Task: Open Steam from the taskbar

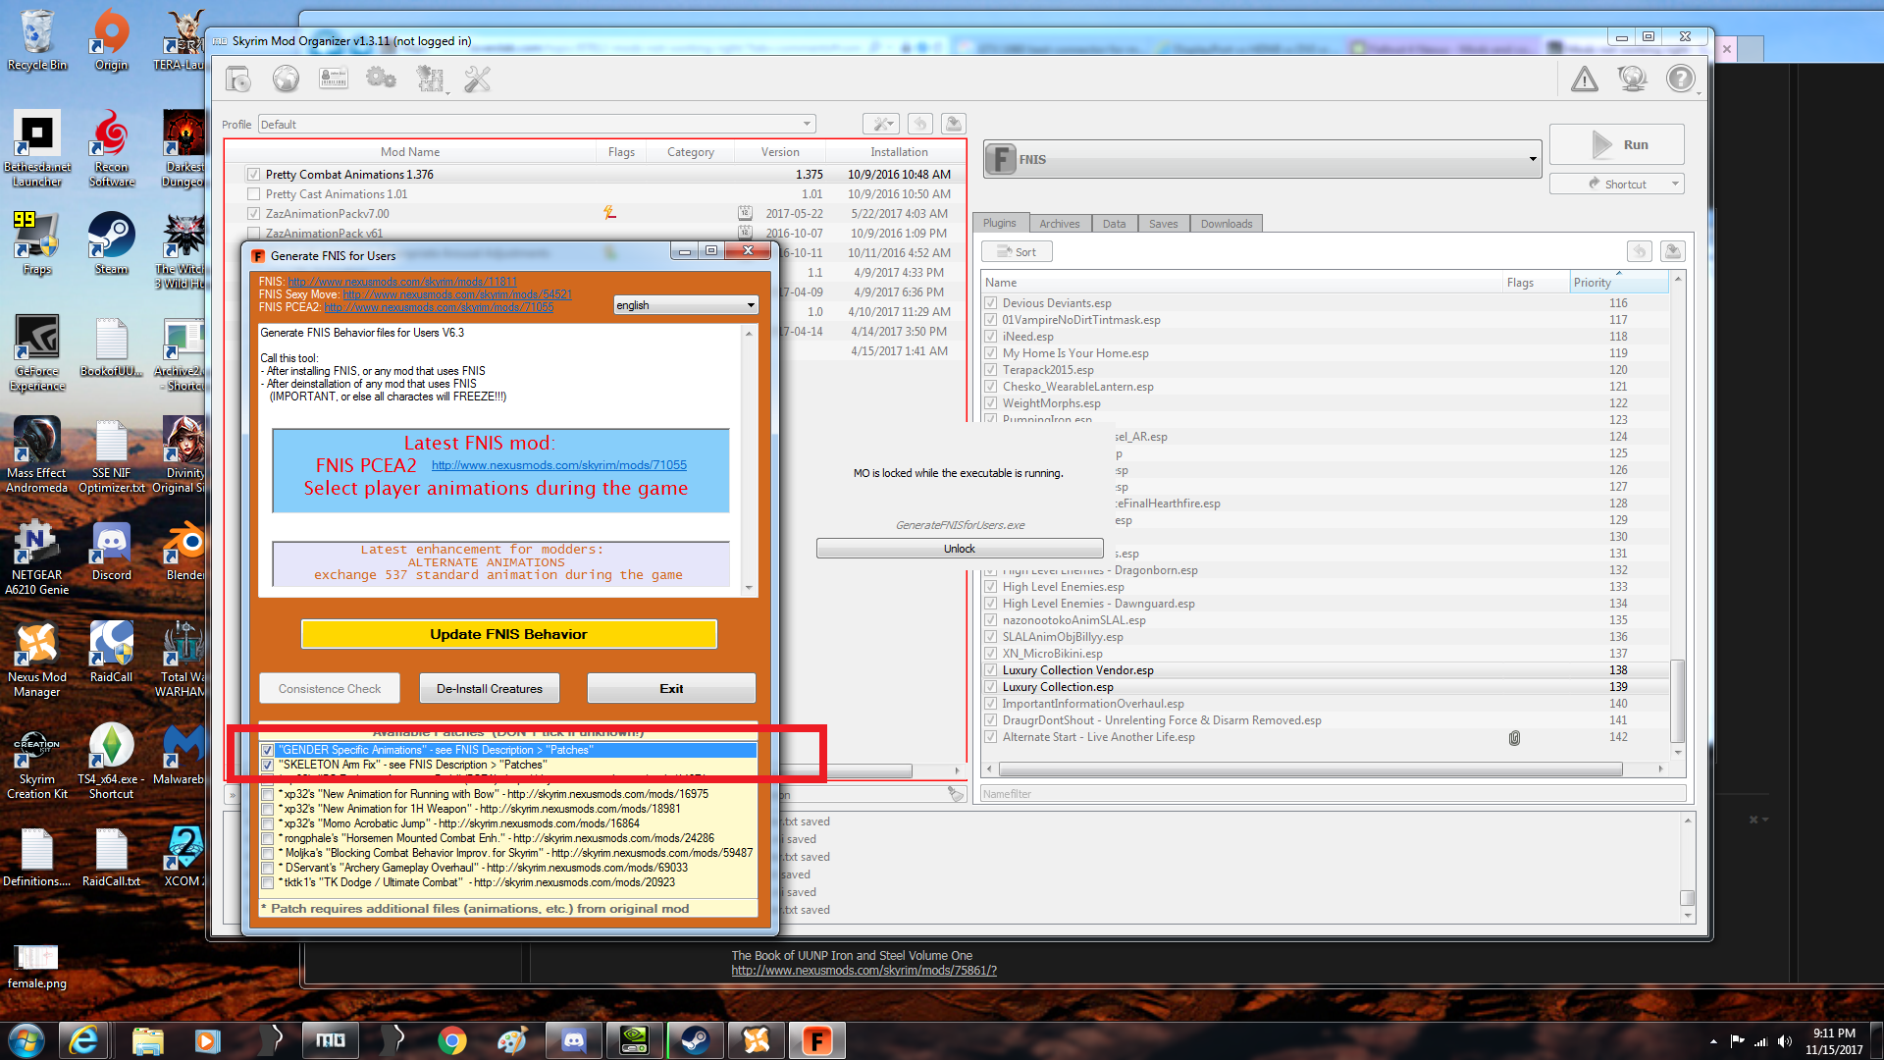Action: point(695,1040)
